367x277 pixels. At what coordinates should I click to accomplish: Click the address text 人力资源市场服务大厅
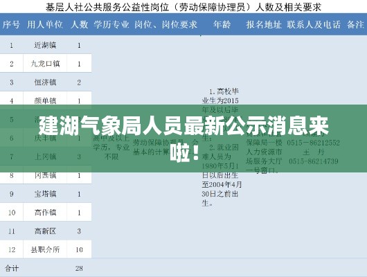(264, 157)
